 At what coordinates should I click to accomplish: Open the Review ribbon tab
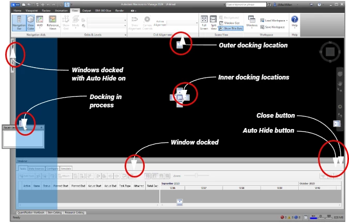[x=46, y=10]
